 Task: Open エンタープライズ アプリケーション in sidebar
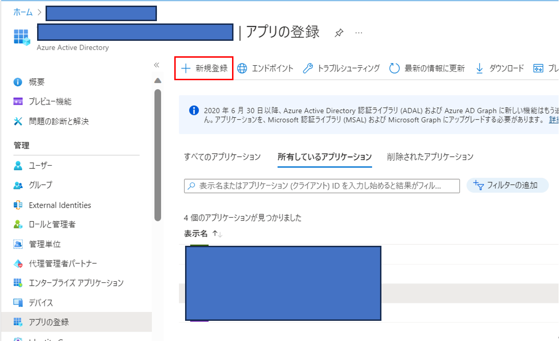tap(76, 283)
